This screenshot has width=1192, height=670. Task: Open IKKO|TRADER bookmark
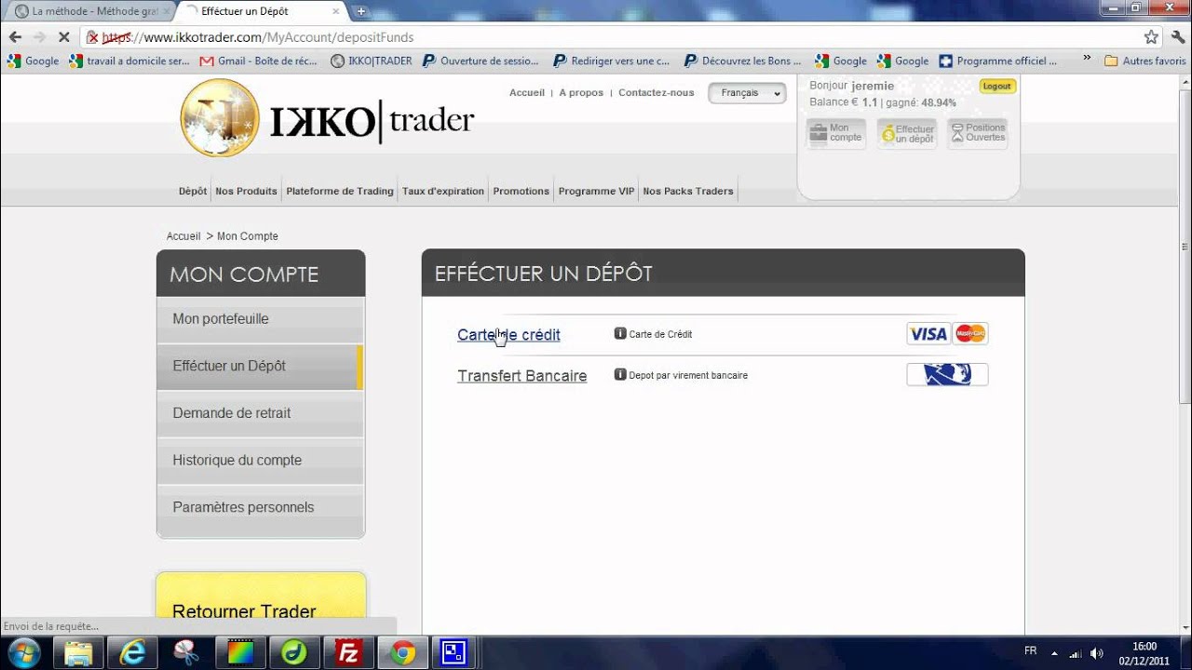(x=371, y=60)
